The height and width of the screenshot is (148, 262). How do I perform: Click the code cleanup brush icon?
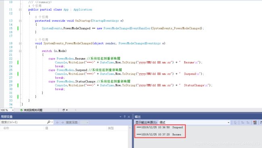[64, 110]
